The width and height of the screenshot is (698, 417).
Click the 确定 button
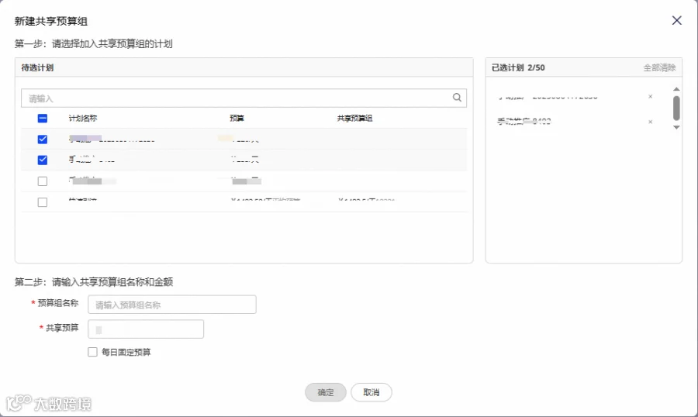pos(326,392)
